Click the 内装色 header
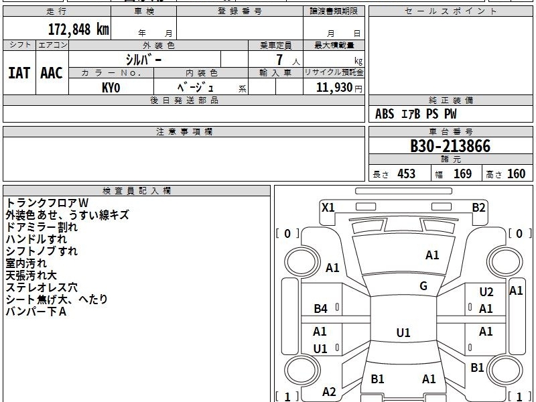 [201, 73]
